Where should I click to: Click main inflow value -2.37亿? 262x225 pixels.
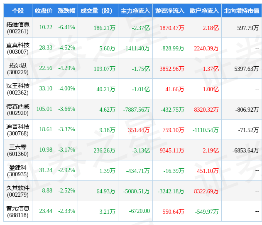141,28
